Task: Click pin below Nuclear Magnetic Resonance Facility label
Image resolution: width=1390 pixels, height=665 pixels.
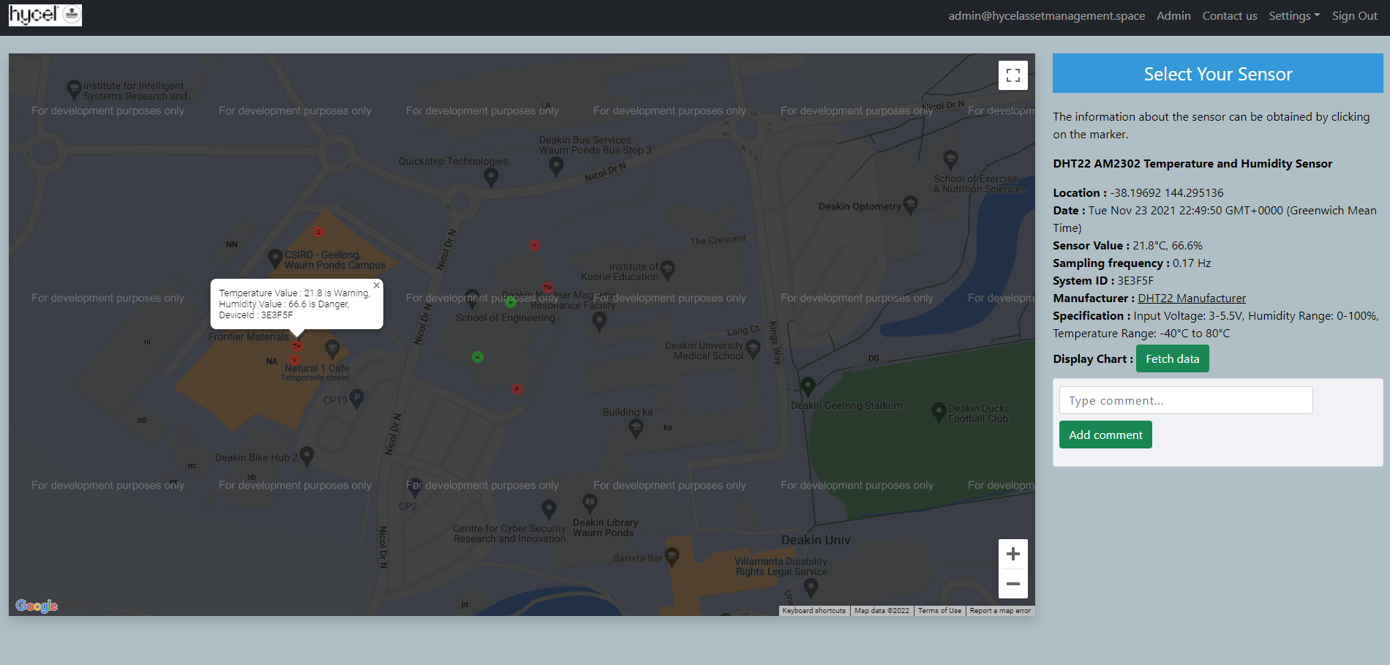Action: [x=599, y=322]
